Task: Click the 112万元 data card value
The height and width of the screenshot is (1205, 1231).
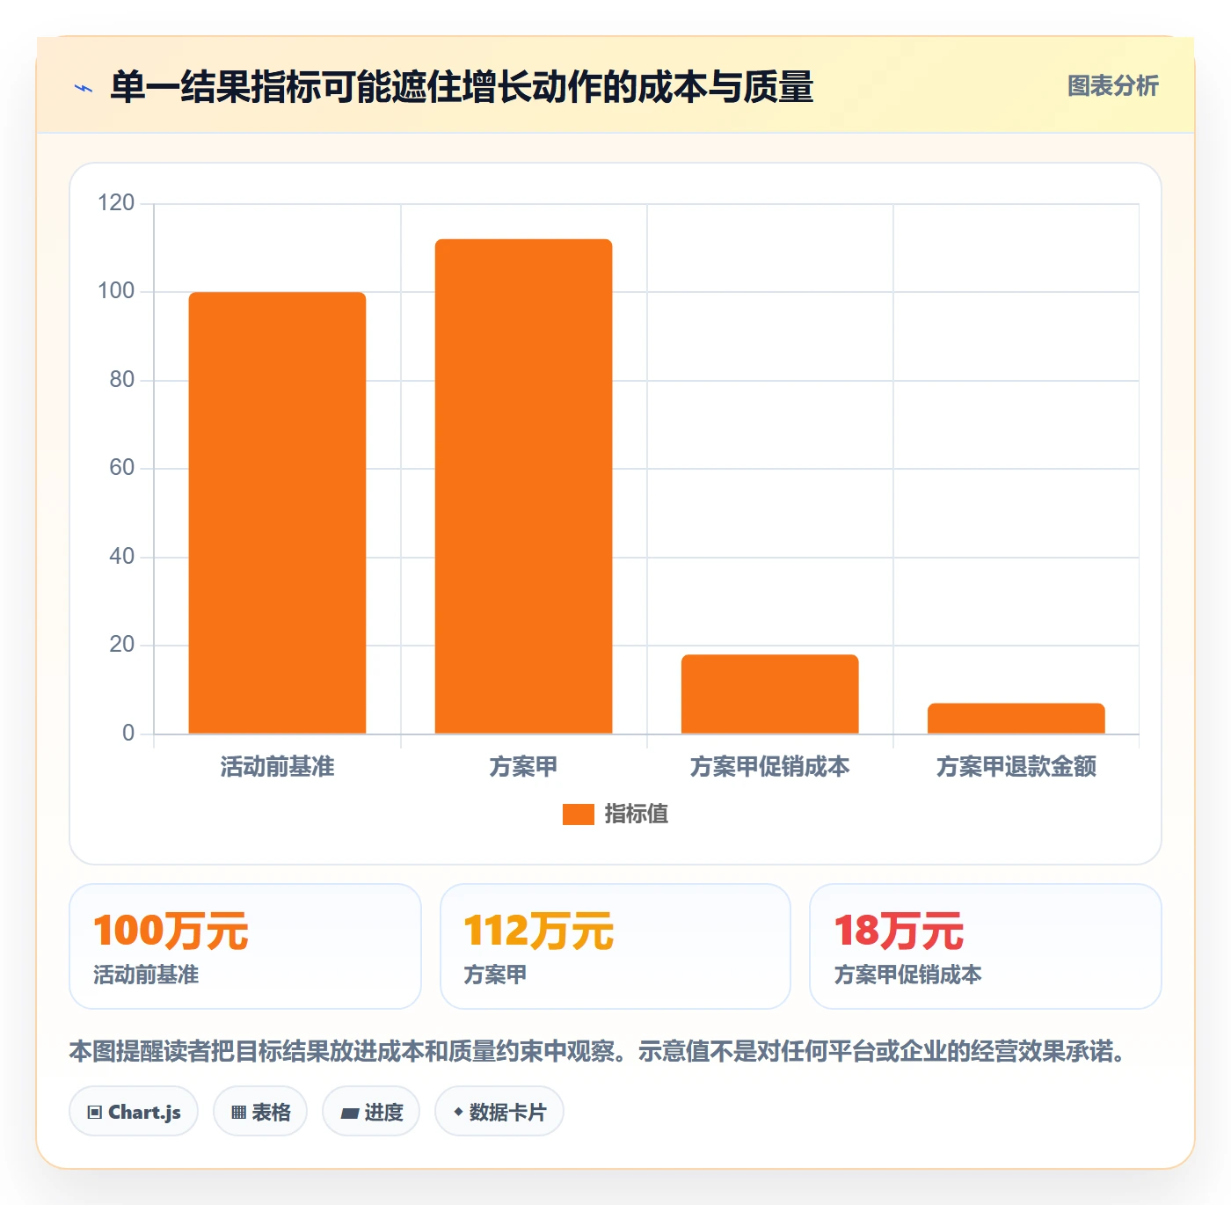Action: [x=538, y=931]
